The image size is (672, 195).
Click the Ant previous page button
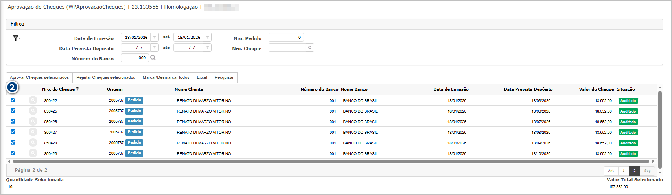click(x=611, y=171)
